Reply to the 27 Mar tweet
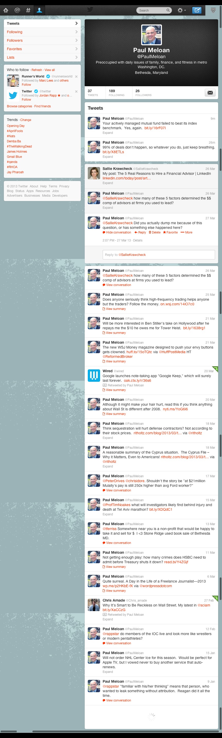 [140, 233]
